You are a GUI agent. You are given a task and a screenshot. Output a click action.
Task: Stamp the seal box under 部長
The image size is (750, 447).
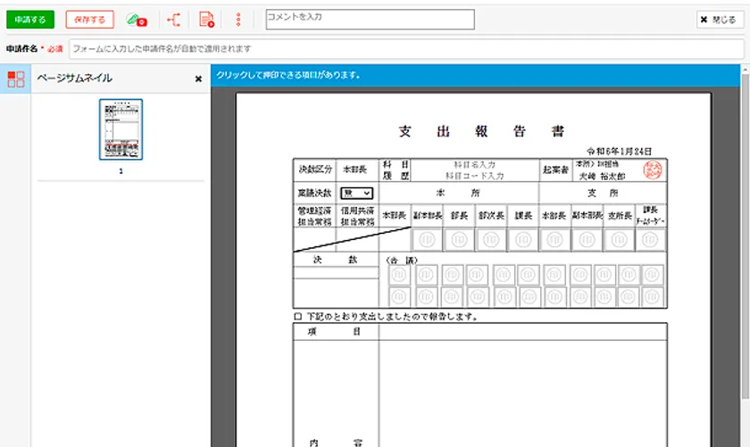(x=459, y=239)
